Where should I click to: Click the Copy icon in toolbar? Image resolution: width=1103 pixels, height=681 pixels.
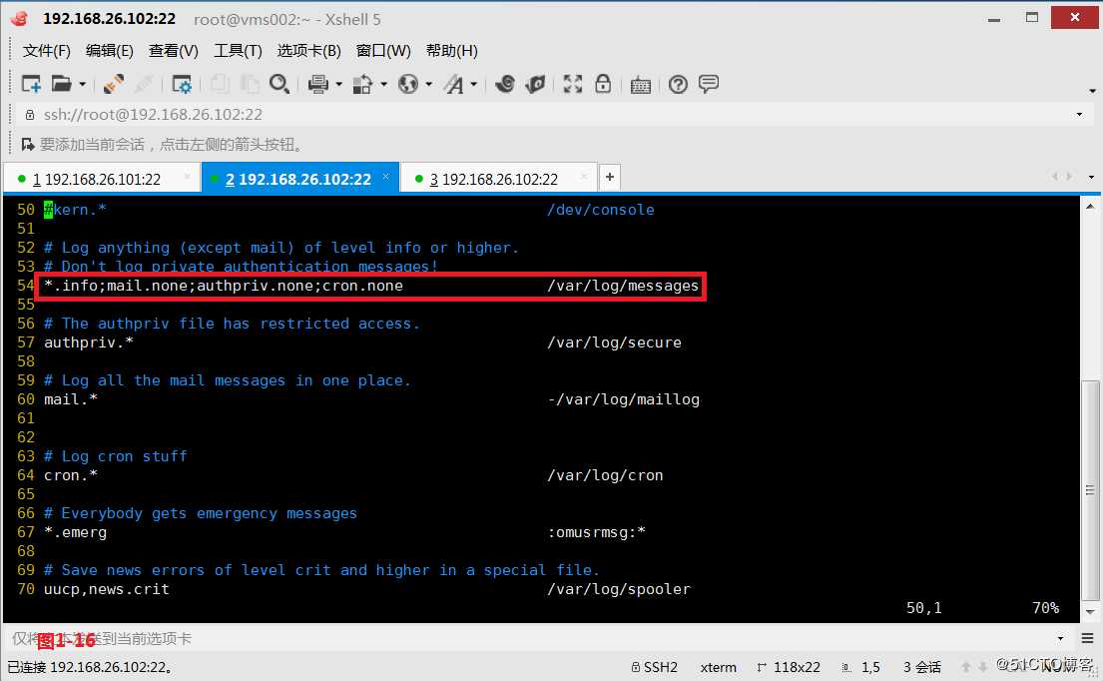click(220, 85)
